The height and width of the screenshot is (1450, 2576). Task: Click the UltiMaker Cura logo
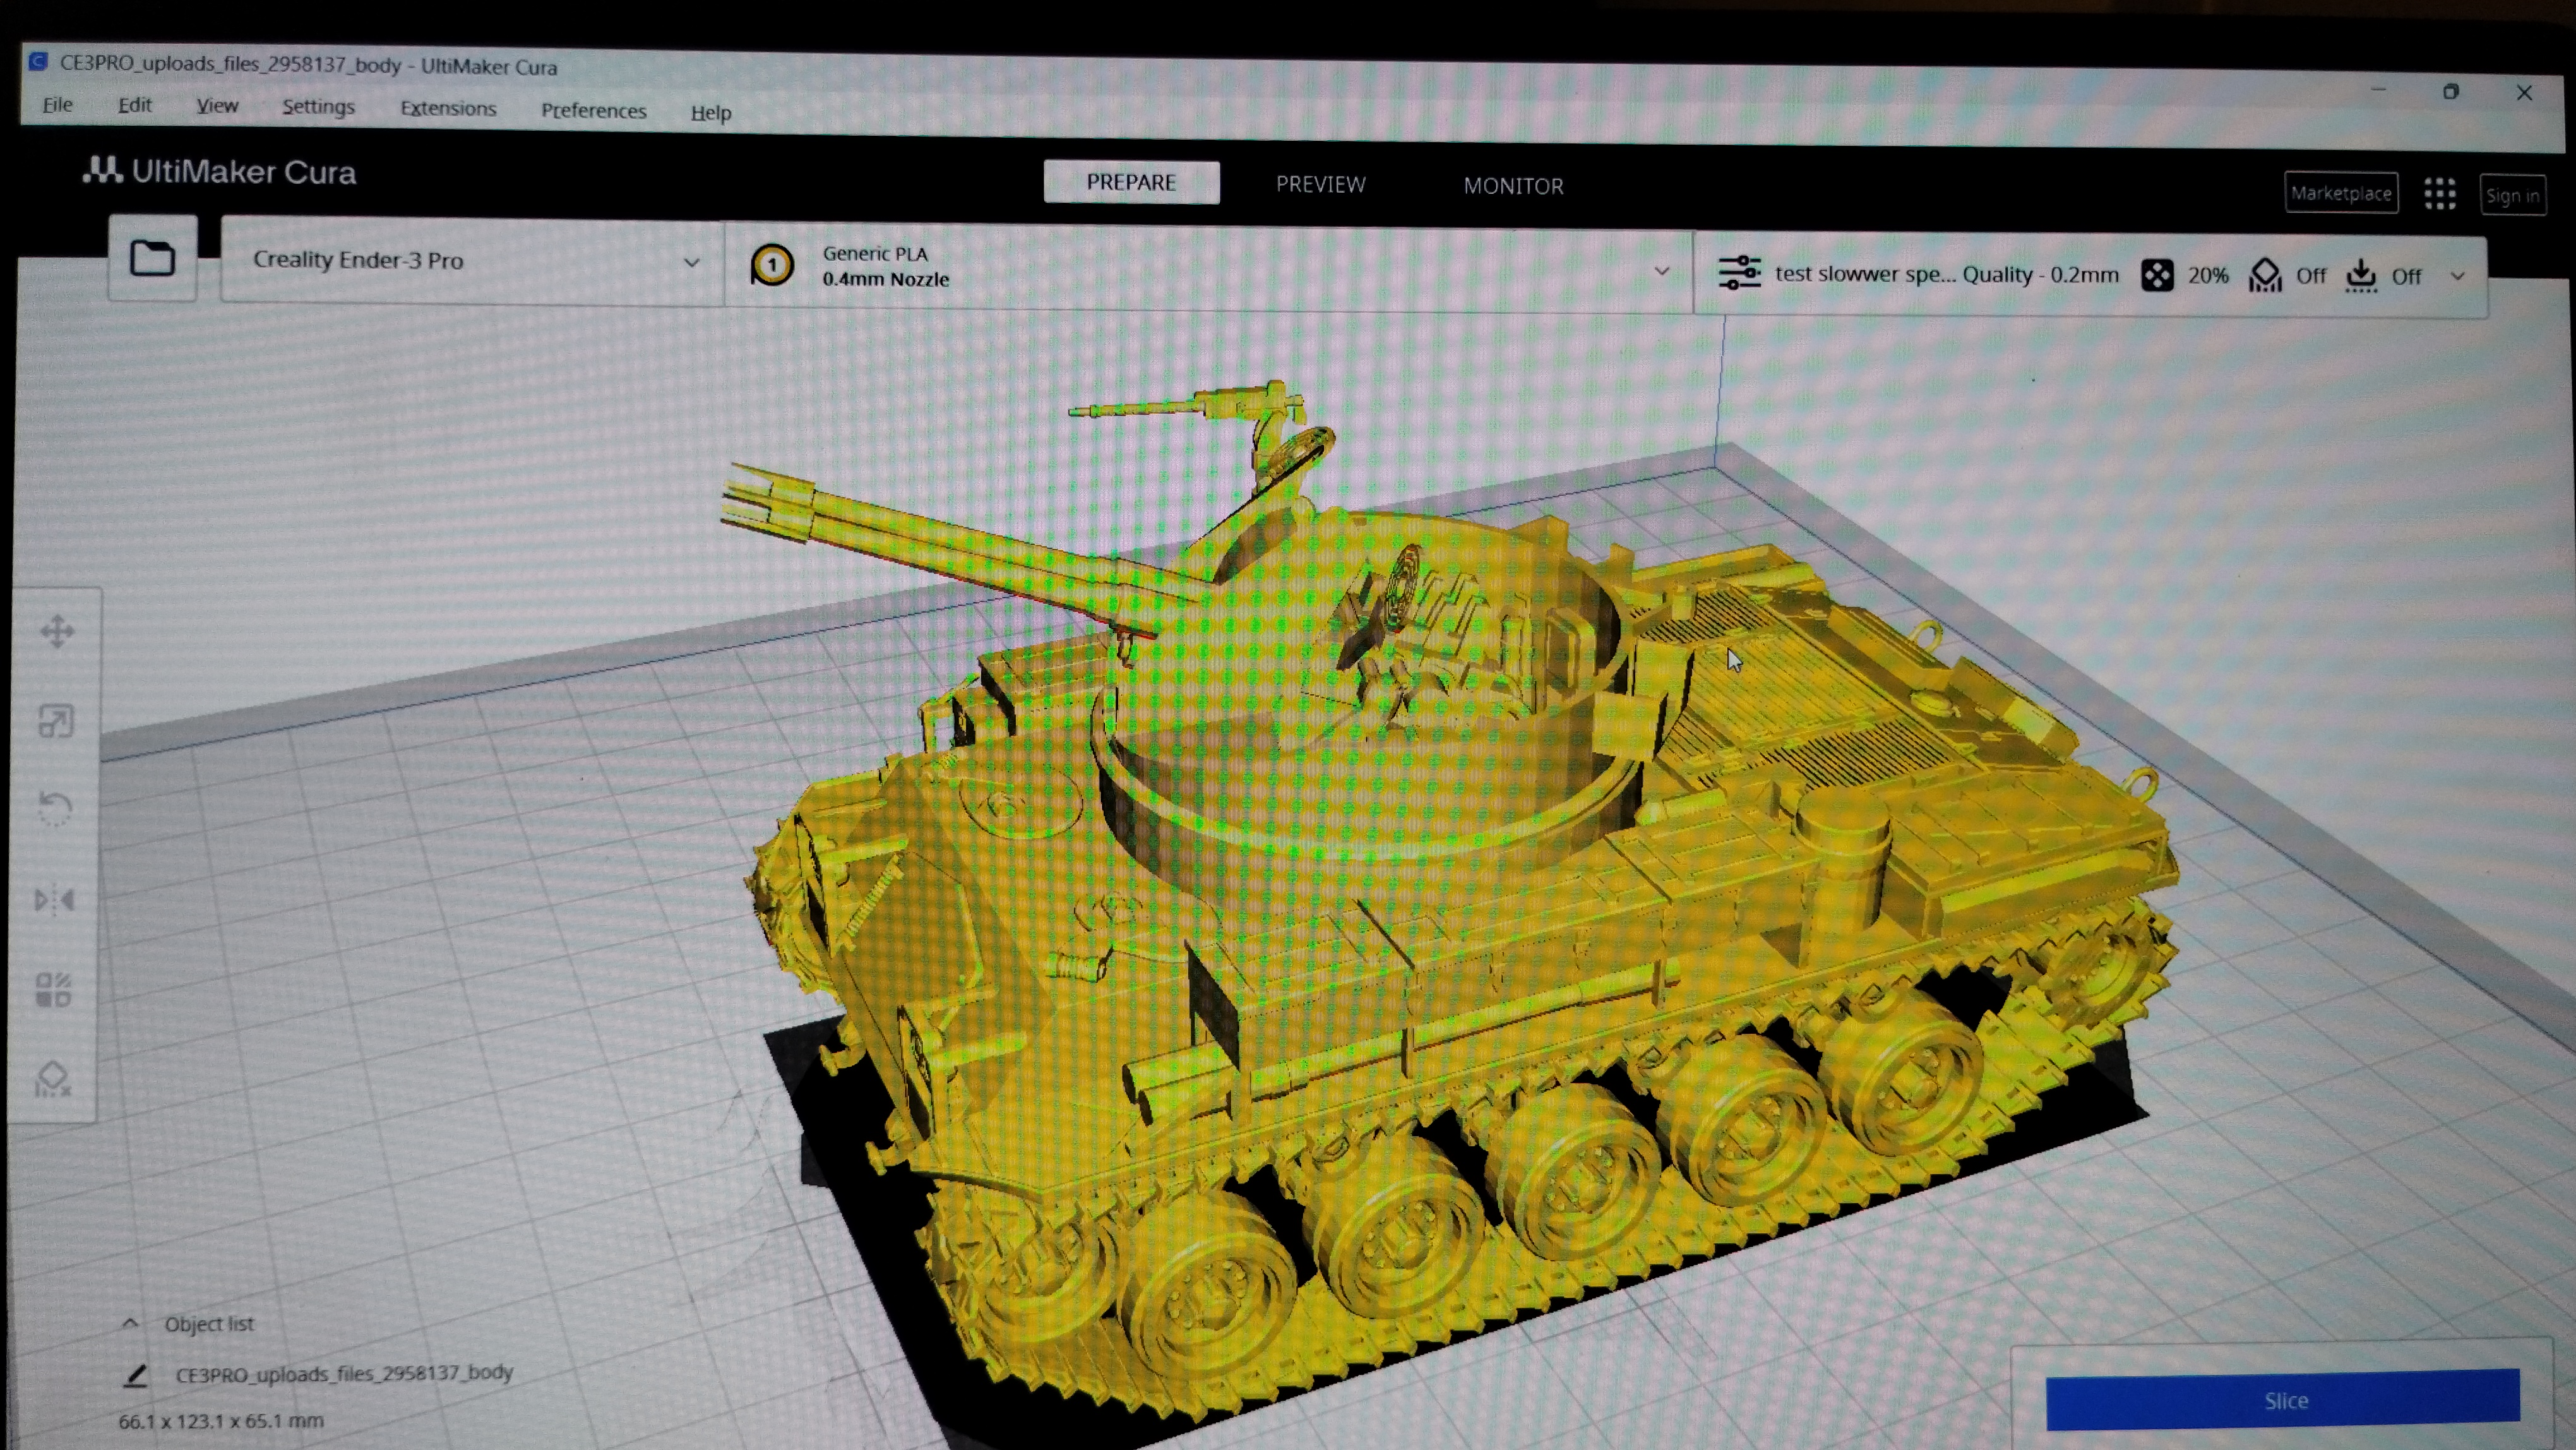[x=219, y=172]
